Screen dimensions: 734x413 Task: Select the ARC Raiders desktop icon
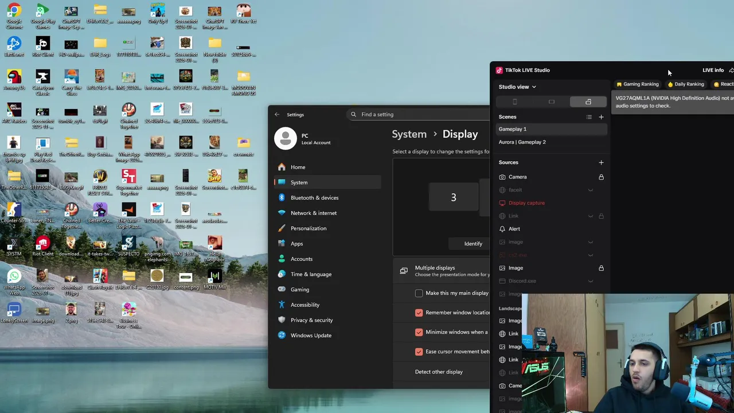point(14,114)
